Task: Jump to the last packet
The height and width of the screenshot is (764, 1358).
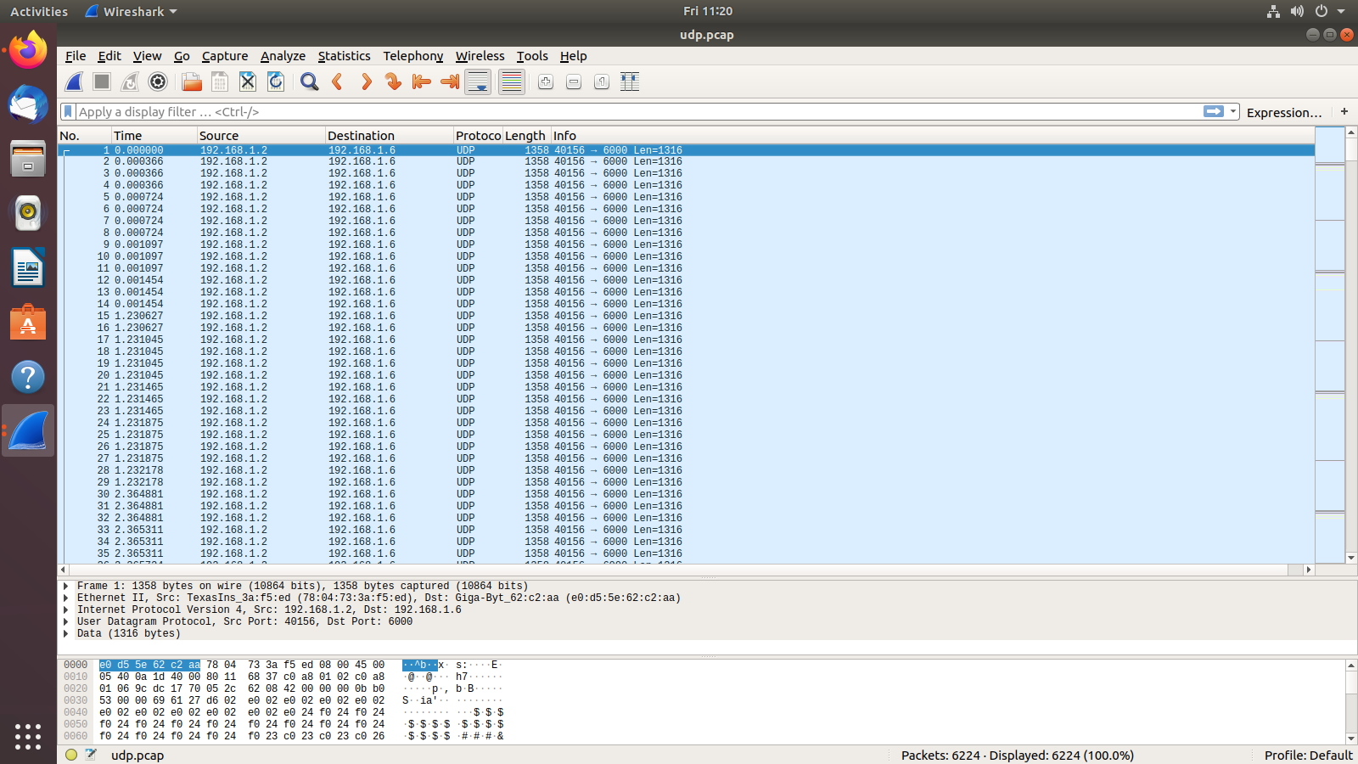Action: click(x=449, y=81)
